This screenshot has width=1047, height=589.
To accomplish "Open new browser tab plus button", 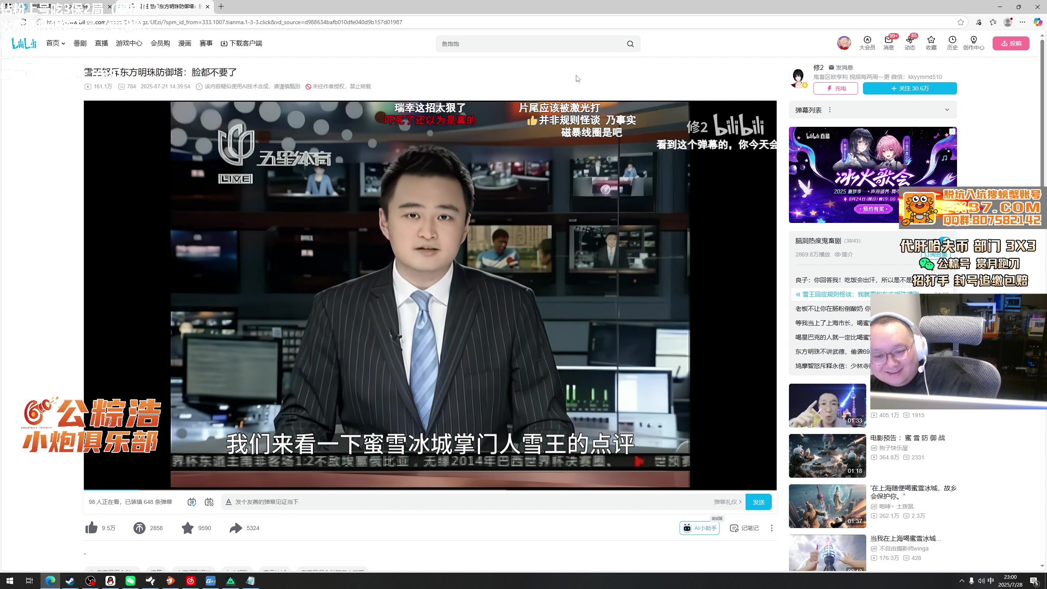I will coord(221,7).
